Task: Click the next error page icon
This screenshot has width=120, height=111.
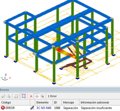Action: click(9, 96)
